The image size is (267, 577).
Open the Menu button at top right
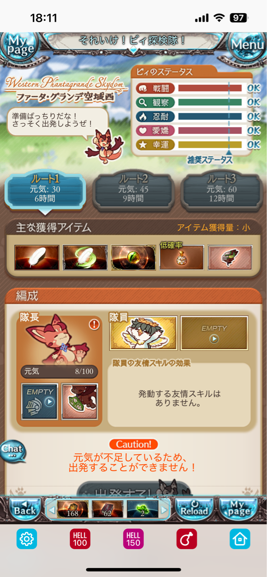click(247, 45)
